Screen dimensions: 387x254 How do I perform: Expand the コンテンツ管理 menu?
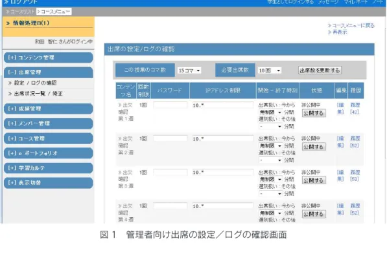tap(49, 58)
